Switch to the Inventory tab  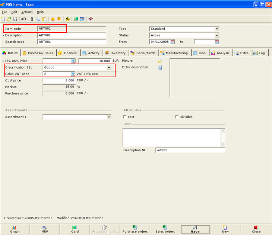click(x=115, y=53)
